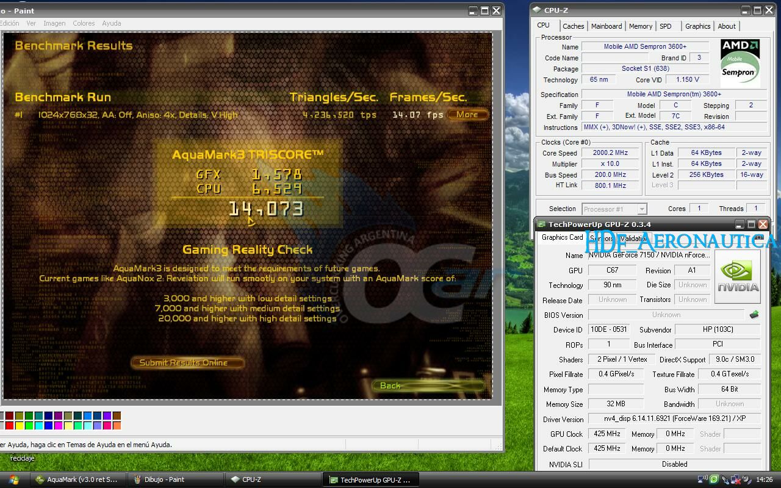Click the leftmost system tray icon
The width and height of the screenshot is (781, 488).
pyautogui.click(x=703, y=479)
